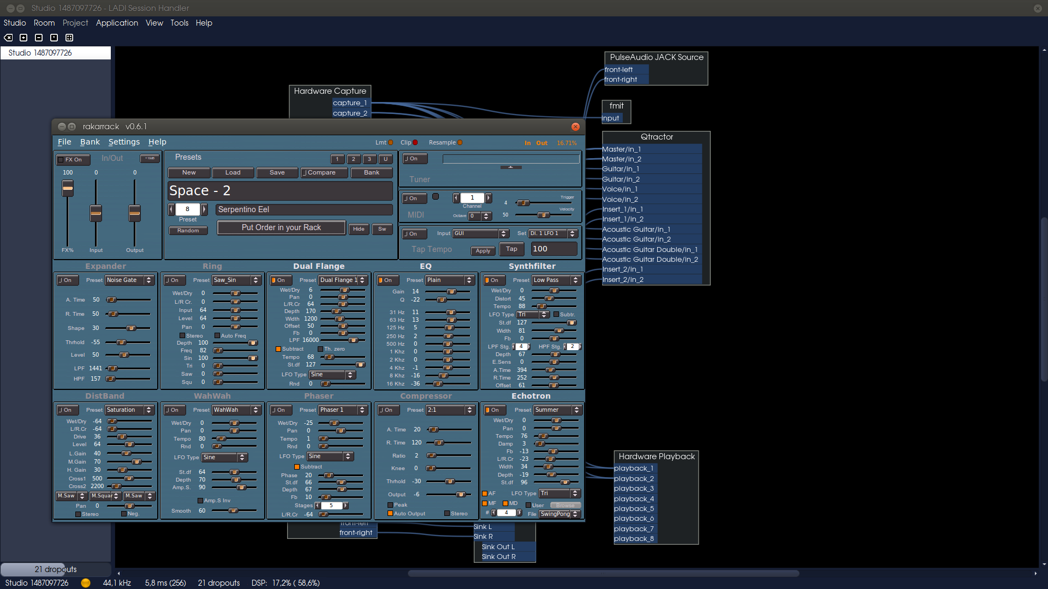Open the Studio menu
Image resolution: width=1048 pixels, height=589 pixels.
pyautogui.click(x=15, y=23)
